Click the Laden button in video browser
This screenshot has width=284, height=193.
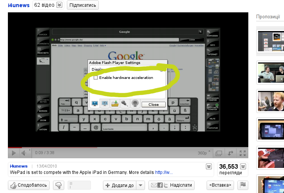tap(192, 40)
